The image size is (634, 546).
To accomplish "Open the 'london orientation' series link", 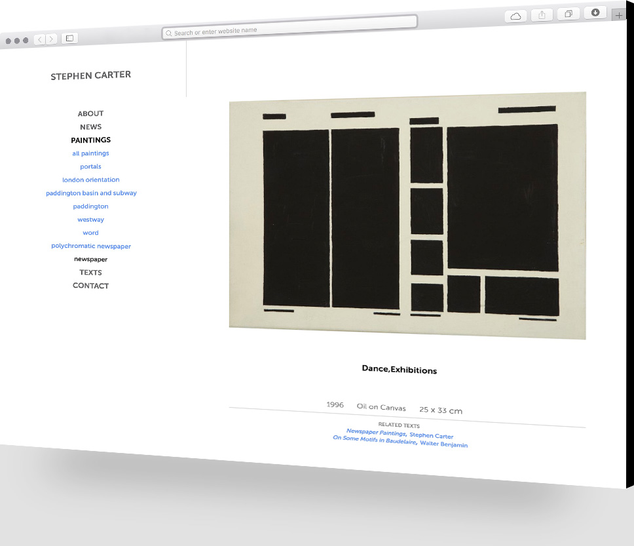I will tap(90, 180).
